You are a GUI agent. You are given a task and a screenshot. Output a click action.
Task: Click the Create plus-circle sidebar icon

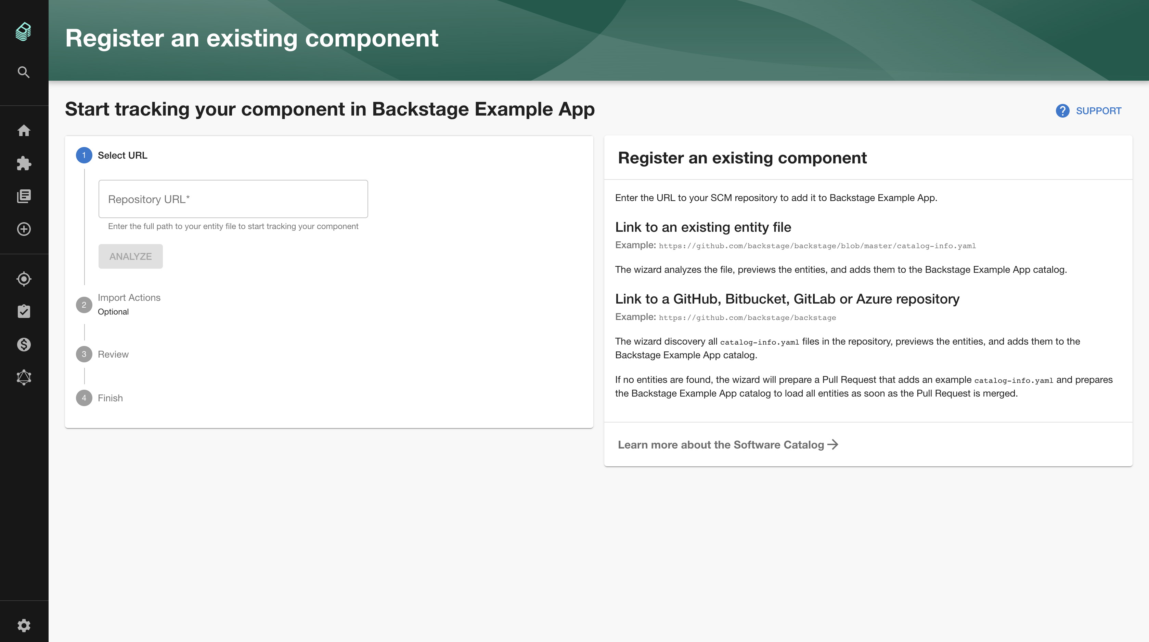(24, 229)
